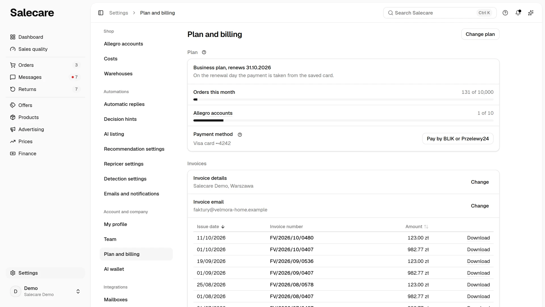Click the Allegro accounts usage label
This screenshot has height=307, width=545.
[213, 113]
